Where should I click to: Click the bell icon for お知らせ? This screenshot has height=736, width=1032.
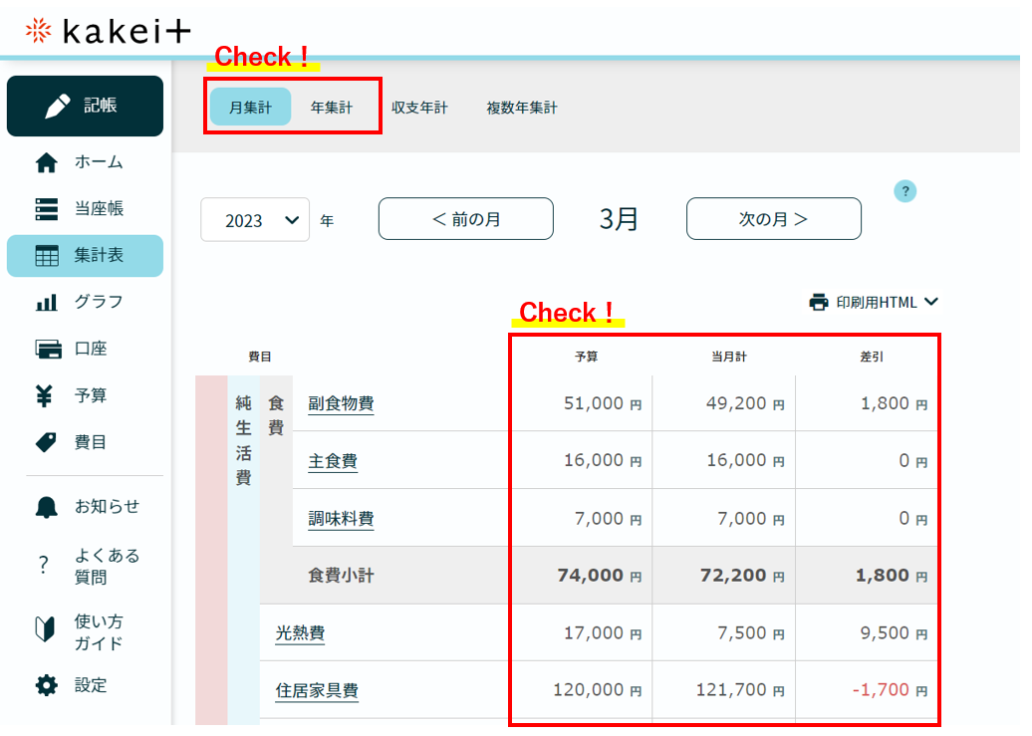[46, 506]
